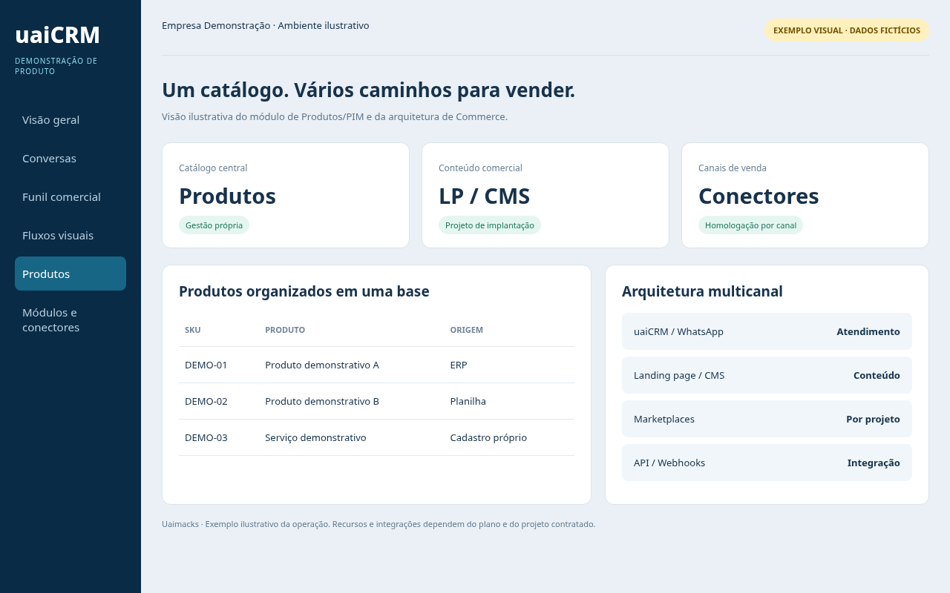Click Produto demonstrativo B in the table

[x=322, y=401]
